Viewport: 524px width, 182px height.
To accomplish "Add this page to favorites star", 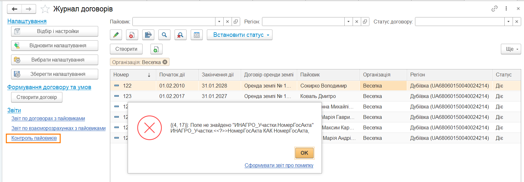I will click(x=45, y=9).
